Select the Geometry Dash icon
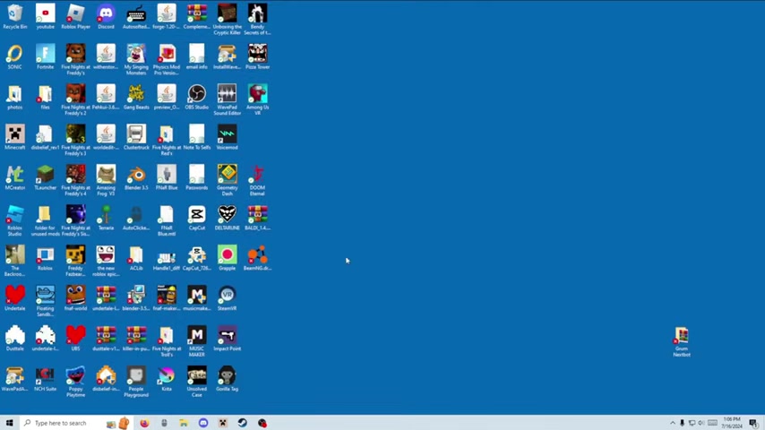Image resolution: width=765 pixels, height=430 pixels. click(x=227, y=175)
